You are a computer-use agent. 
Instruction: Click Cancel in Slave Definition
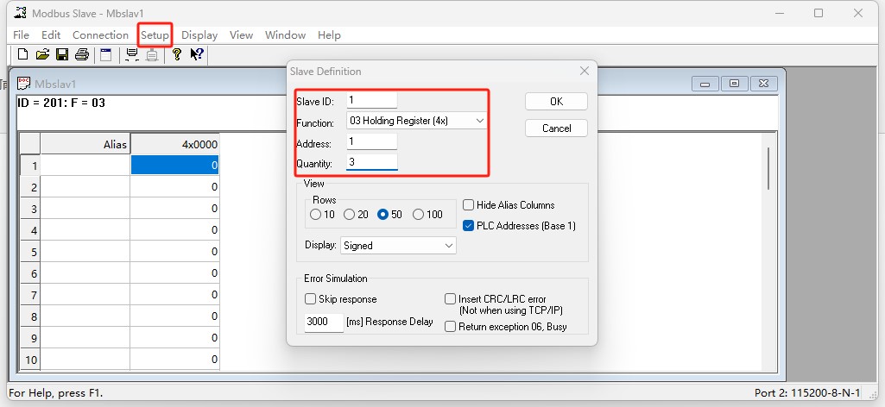pyautogui.click(x=556, y=128)
